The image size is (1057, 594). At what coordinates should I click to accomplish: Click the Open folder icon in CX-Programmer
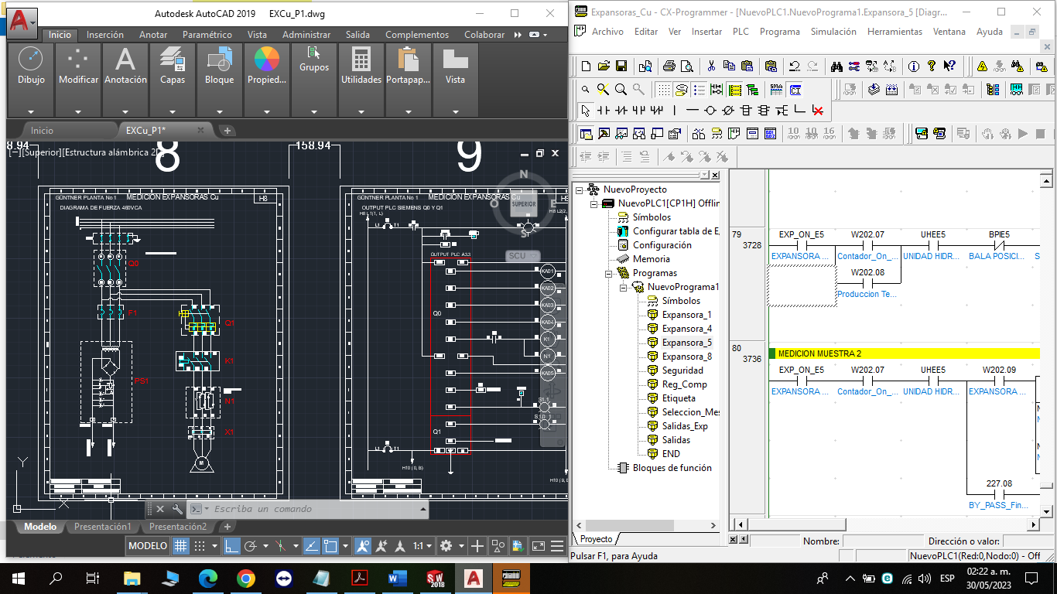[603, 67]
